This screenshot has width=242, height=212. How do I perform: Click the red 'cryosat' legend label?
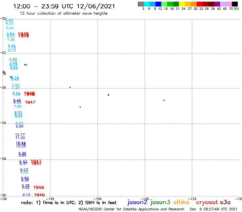(x=207, y=202)
